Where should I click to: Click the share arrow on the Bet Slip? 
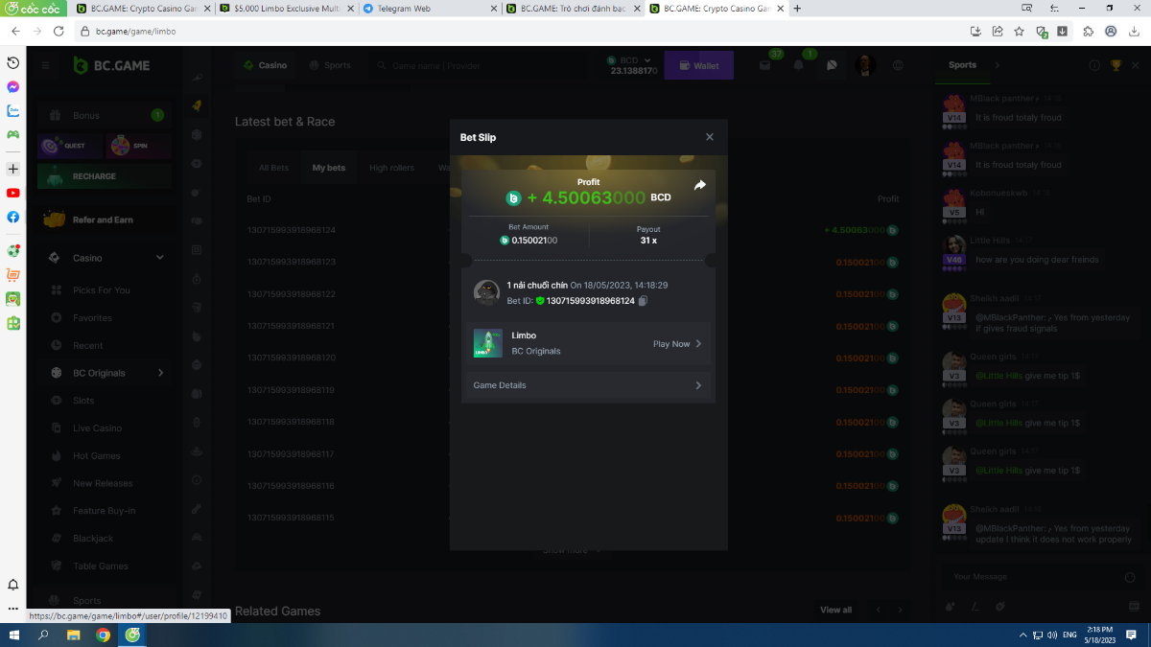[699, 186]
